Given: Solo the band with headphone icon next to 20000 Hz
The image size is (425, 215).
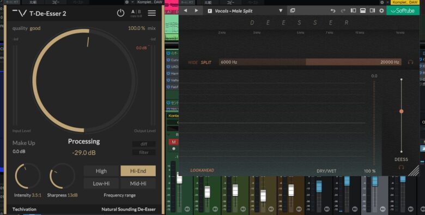Looking at the screenshot, I should 410,62.
